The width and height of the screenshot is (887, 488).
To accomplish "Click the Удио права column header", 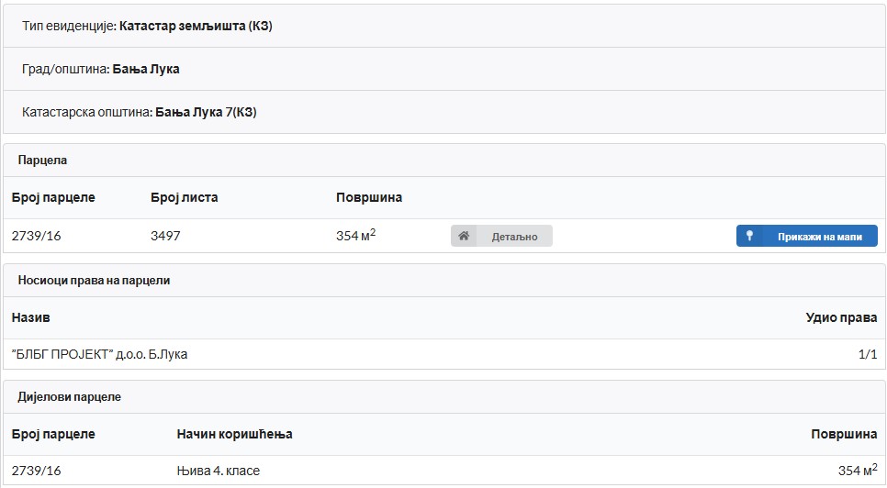I will pyautogui.click(x=841, y=317).
